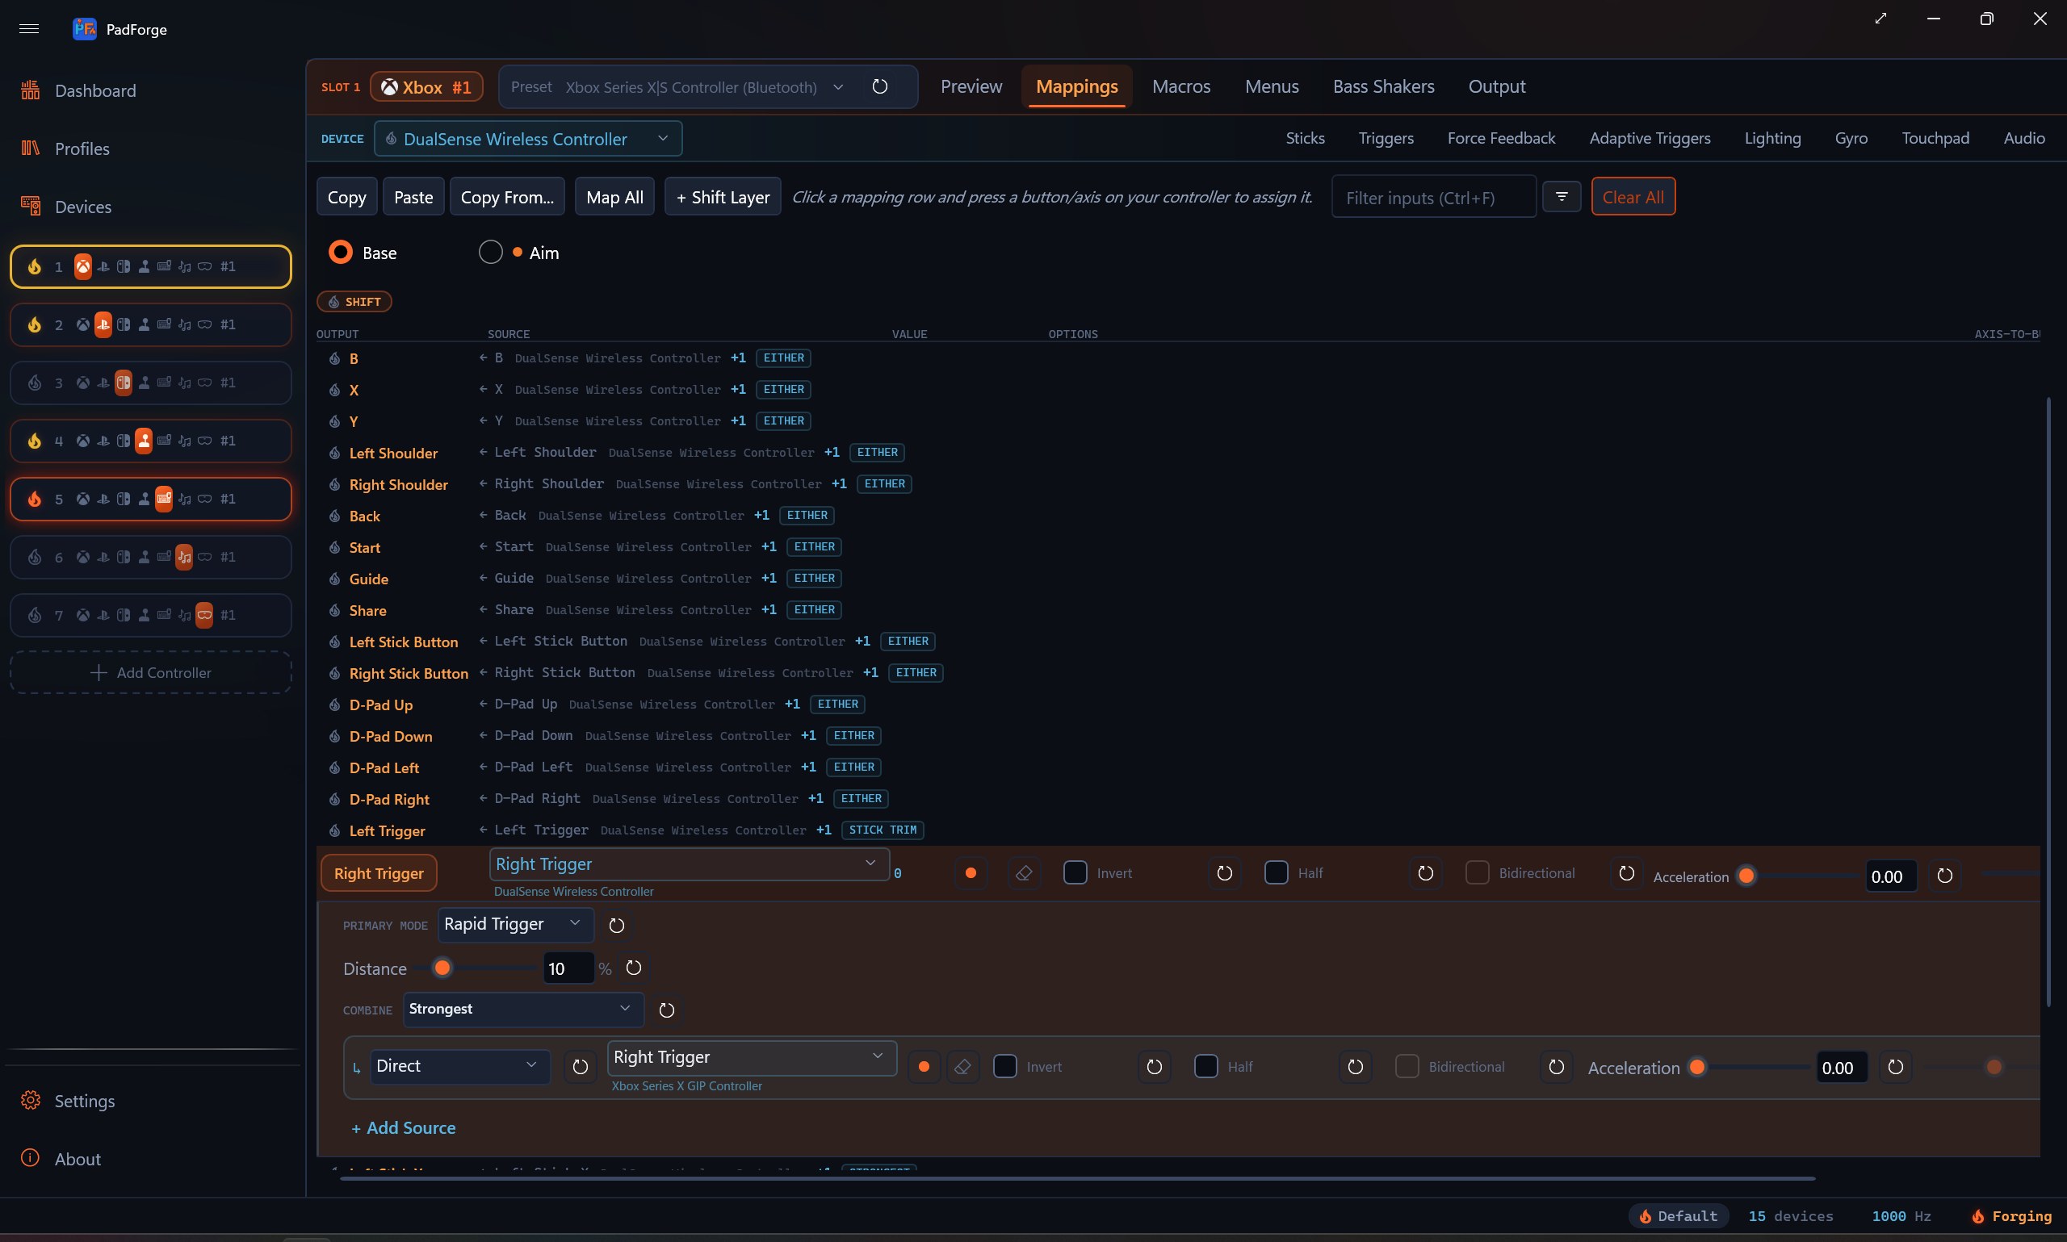Click the Distance slider handle
Screen dimensions: 2067x1242
coord(442,968)
